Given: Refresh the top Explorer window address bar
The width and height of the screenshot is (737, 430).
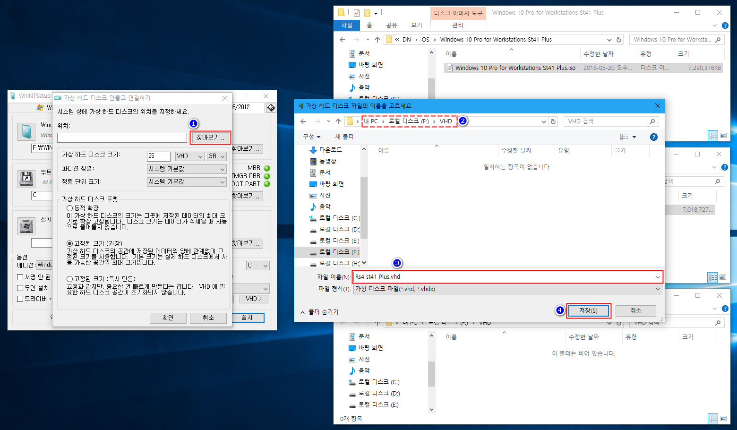Looking at the screenshot, I should (619, 40).
